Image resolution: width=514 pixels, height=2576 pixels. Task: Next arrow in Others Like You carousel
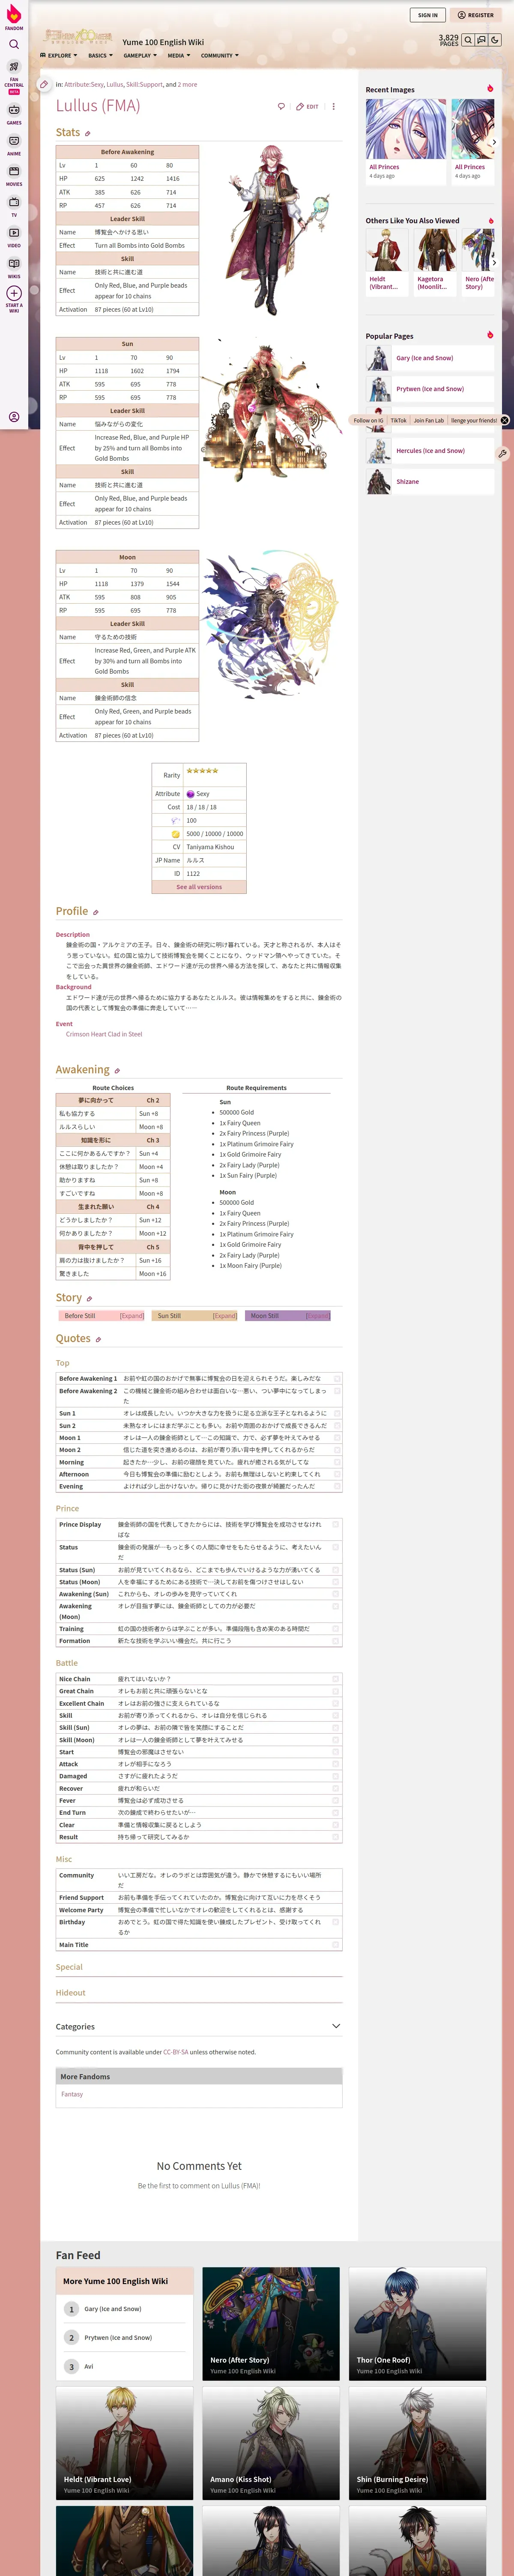tap(494, 263)
